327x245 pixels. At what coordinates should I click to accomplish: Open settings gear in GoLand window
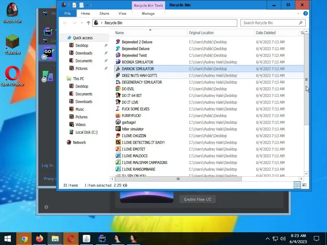click(46, 207)
